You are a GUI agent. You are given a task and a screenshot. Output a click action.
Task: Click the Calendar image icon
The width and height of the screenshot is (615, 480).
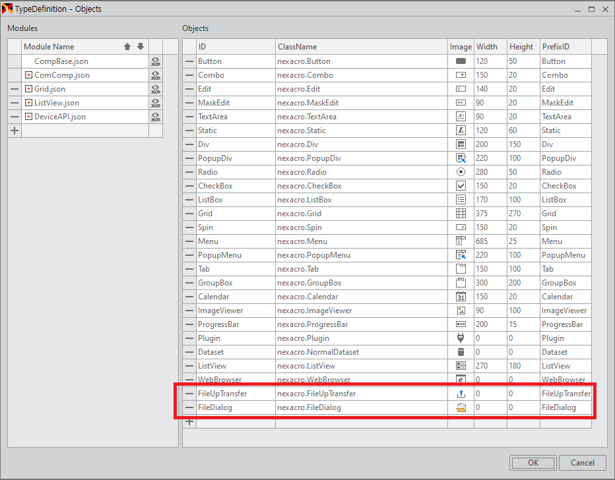(461, 297)
